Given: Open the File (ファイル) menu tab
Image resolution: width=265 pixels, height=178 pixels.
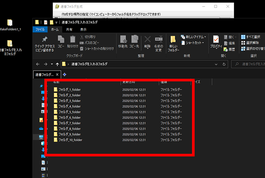Looking at the screenshot, I should tap(40, 29).
